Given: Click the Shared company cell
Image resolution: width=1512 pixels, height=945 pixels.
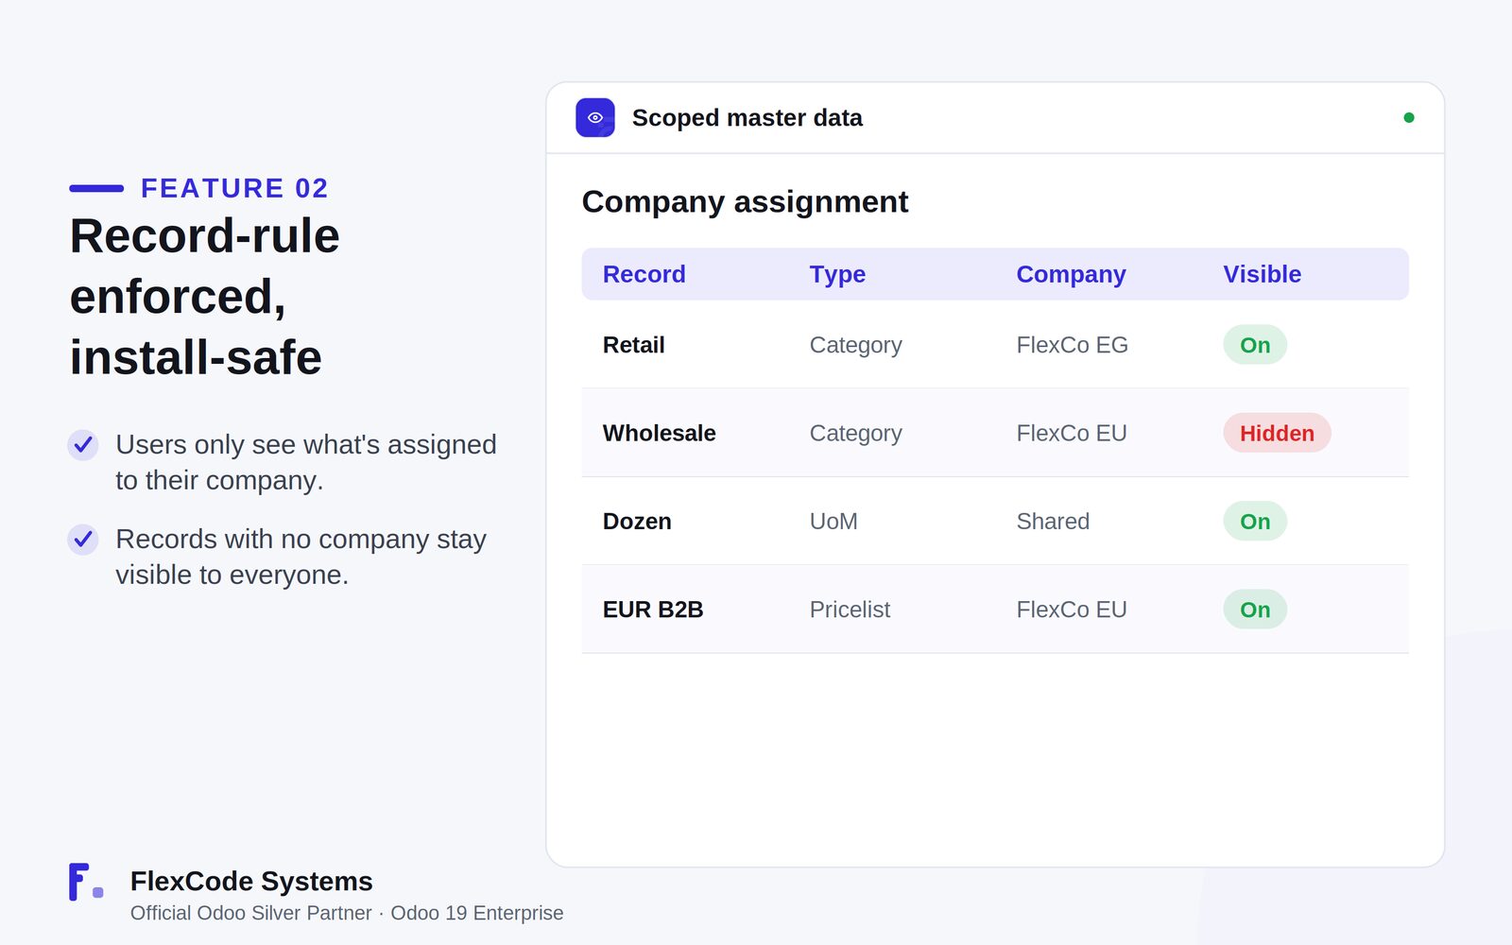Looking at the screenshot, I should point(1053,522).
